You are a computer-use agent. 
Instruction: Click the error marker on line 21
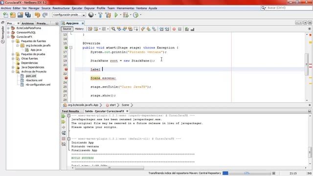coord(66,69)
